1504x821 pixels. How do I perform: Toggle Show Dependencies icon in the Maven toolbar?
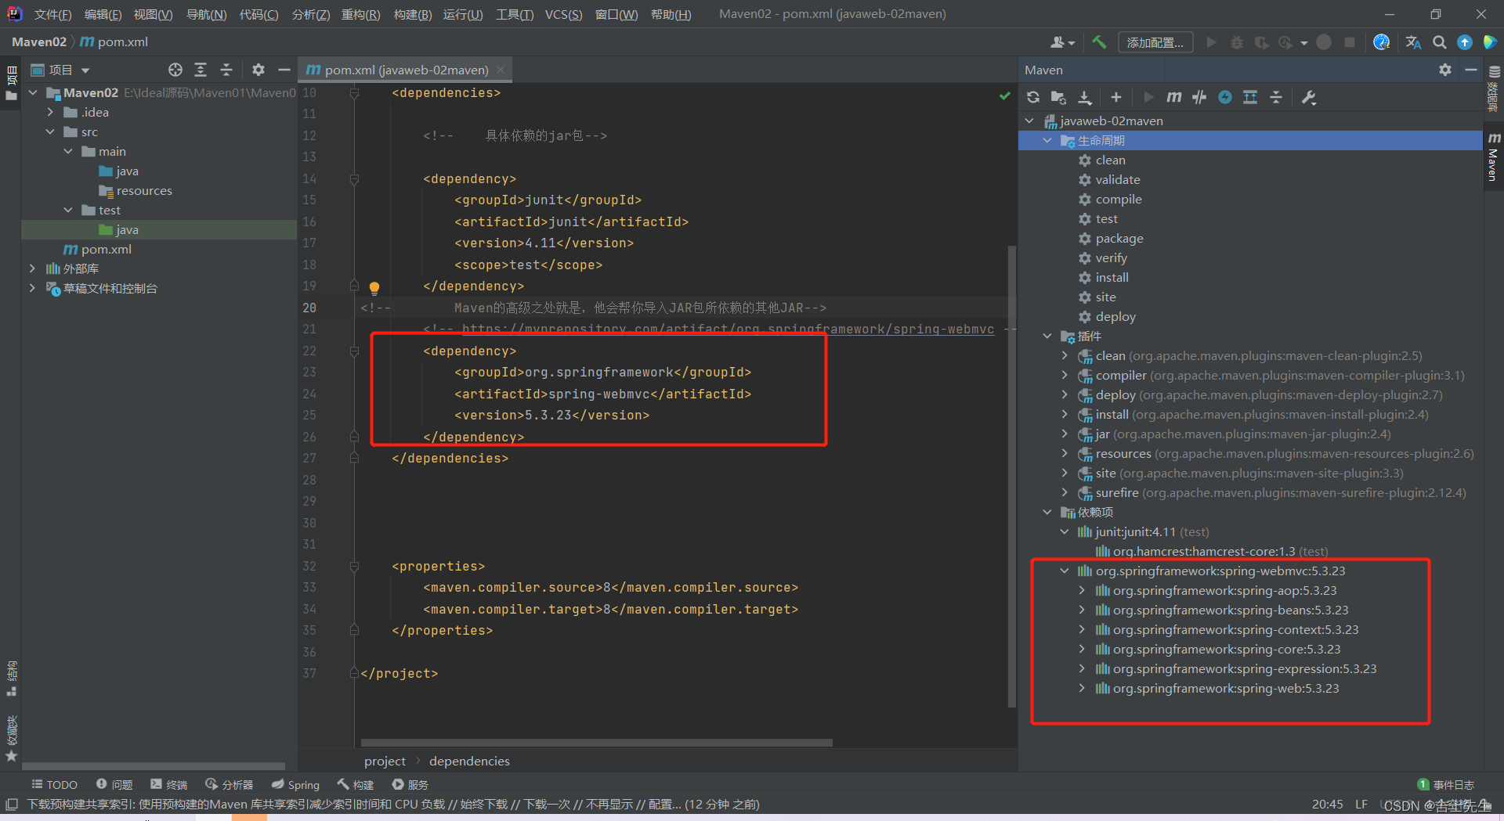(1250, 97)
